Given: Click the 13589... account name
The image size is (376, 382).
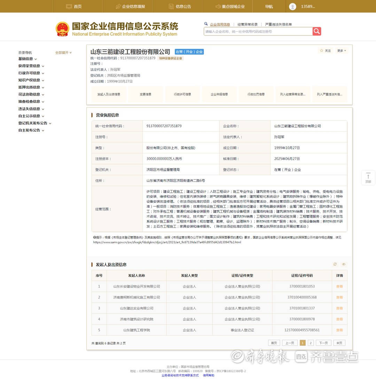Looking at the screenshot, I should [308, 7].
